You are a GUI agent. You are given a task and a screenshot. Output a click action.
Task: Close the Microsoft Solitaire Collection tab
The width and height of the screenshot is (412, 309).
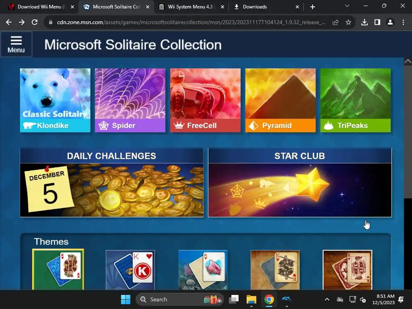148,7
